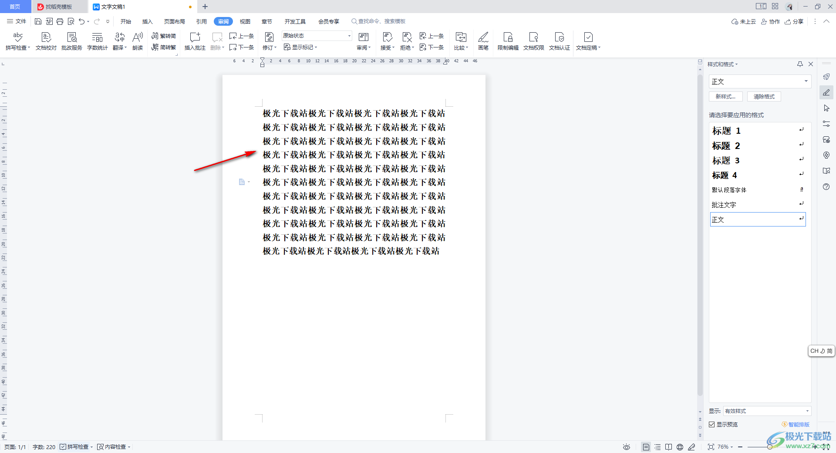Expand the undo history arrow
This screenshot has width=836, height=453.
(88, 21)
